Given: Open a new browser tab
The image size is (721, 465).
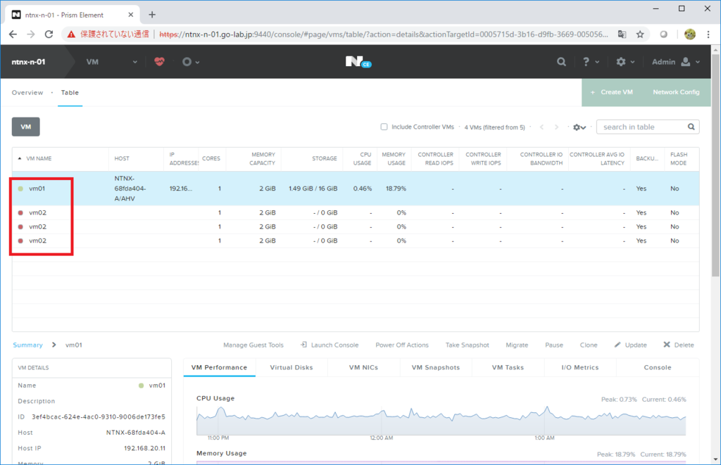Looking at the screenshot, I should (x=152, y=15).
